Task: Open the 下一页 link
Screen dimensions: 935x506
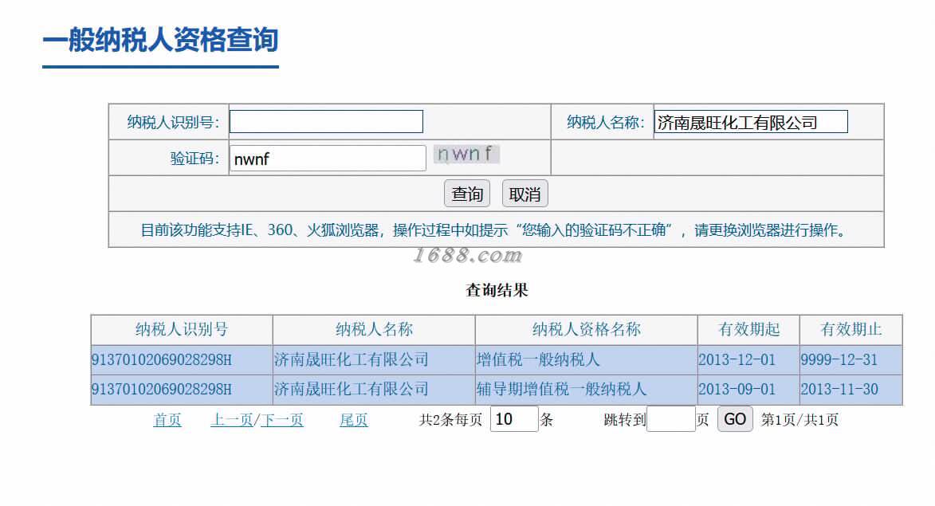Action: click(x=282, y=420)
